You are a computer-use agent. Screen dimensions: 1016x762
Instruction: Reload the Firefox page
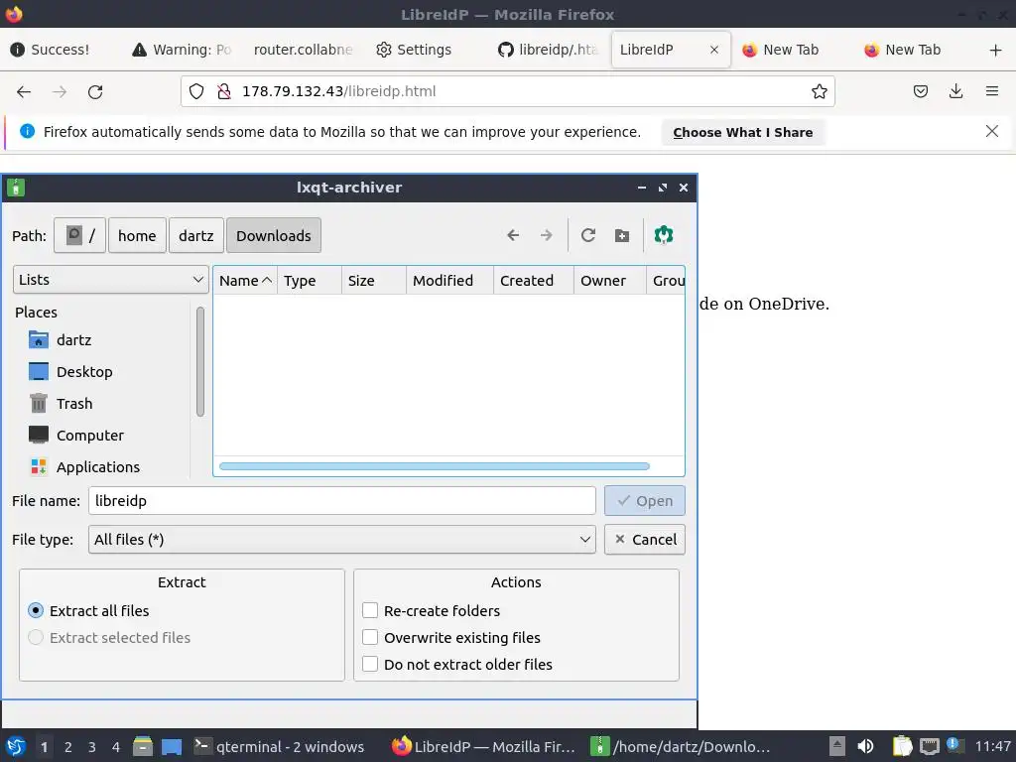coord(95,92)
